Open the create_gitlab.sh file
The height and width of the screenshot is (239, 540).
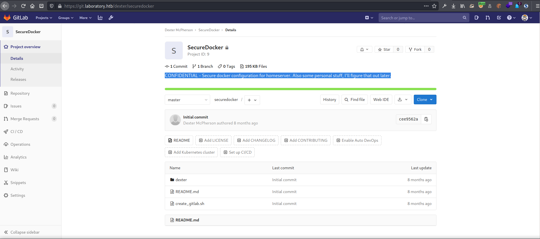click(190, 204)
